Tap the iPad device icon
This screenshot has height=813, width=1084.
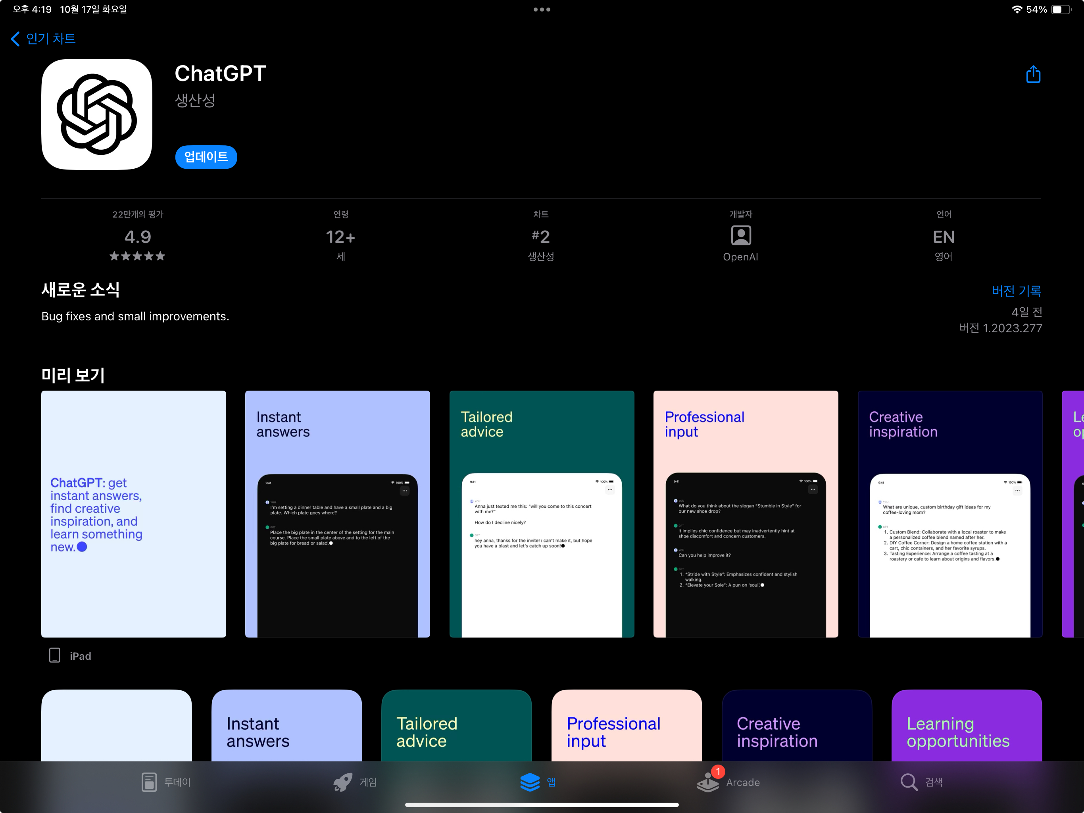pos(55,655)
